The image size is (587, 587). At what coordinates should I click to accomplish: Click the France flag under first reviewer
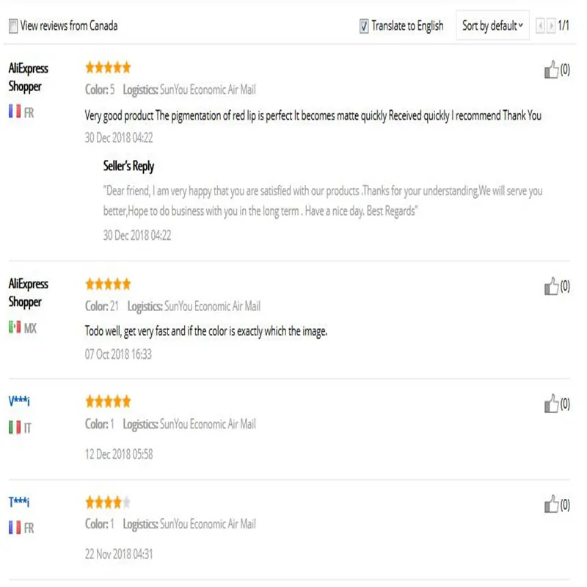(15, 112)
